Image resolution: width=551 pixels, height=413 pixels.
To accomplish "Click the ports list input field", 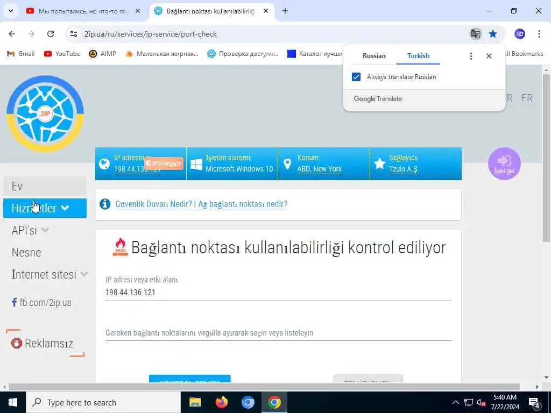I will pyautogui.click(x=278, y=333).
